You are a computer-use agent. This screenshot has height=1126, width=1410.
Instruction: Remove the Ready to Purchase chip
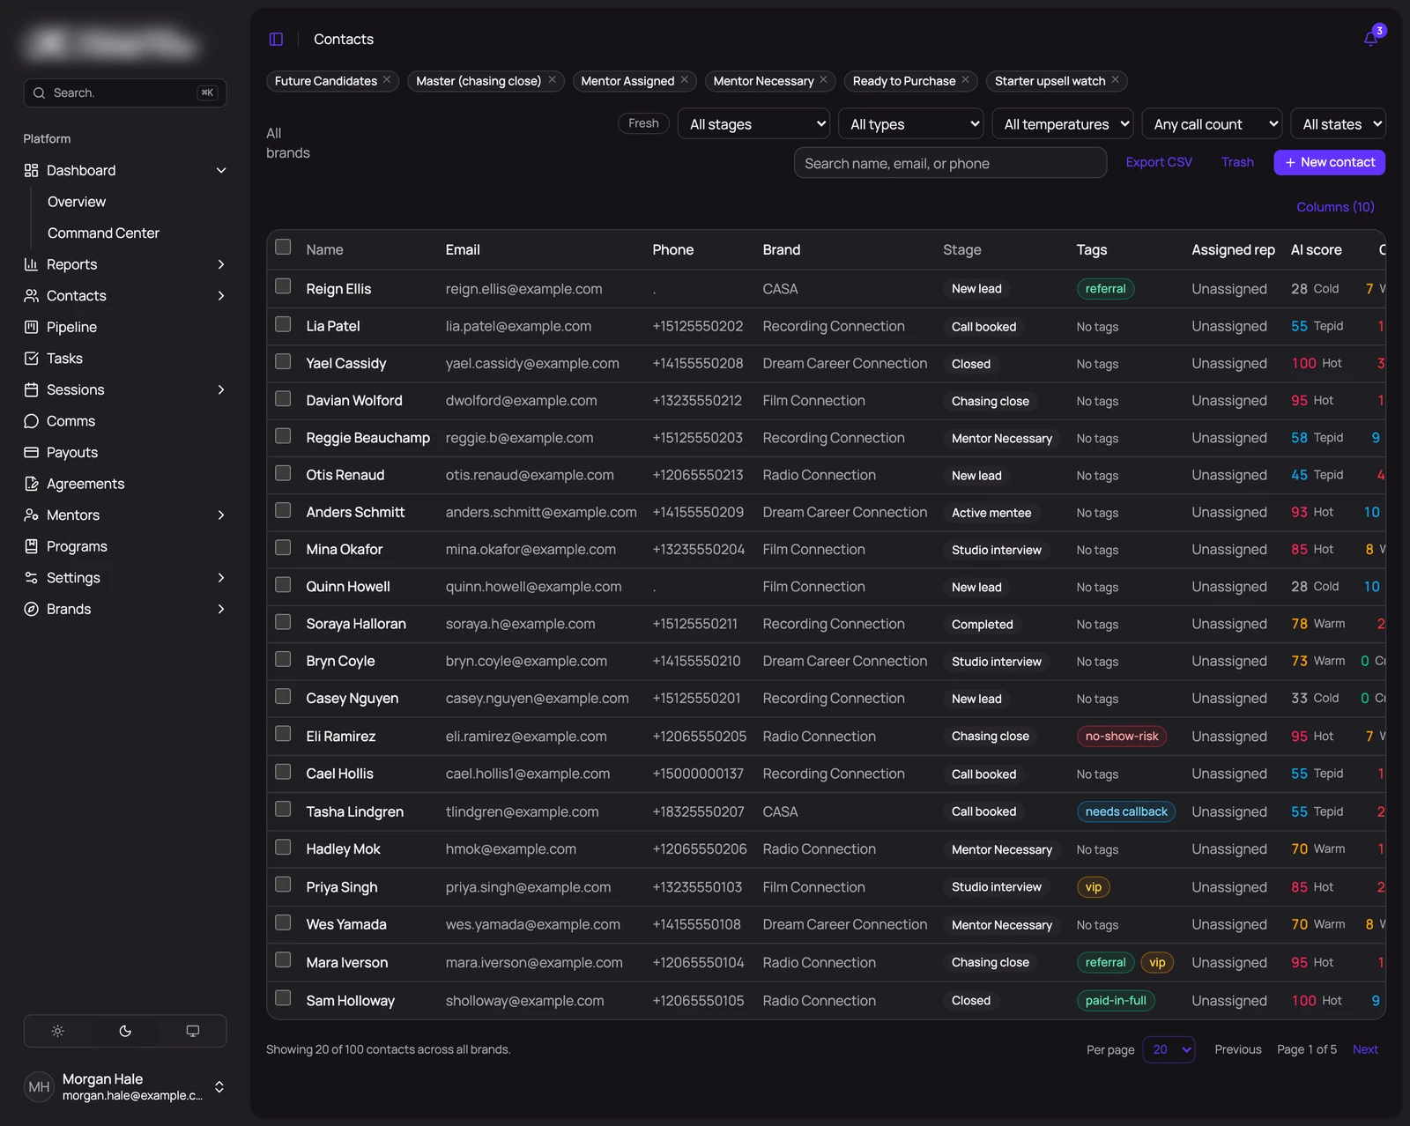click(966, 80)
